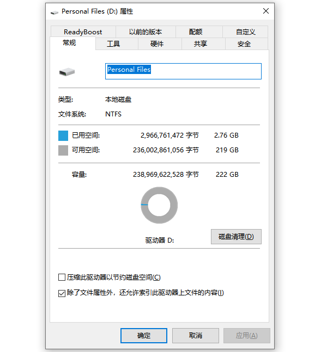Click the 应用(A) apply button
Image resolution: width=327 pixels, height=352 pixels.
pos(247,336)
